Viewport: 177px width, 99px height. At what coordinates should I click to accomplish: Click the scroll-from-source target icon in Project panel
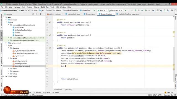(x=33, y=14)
